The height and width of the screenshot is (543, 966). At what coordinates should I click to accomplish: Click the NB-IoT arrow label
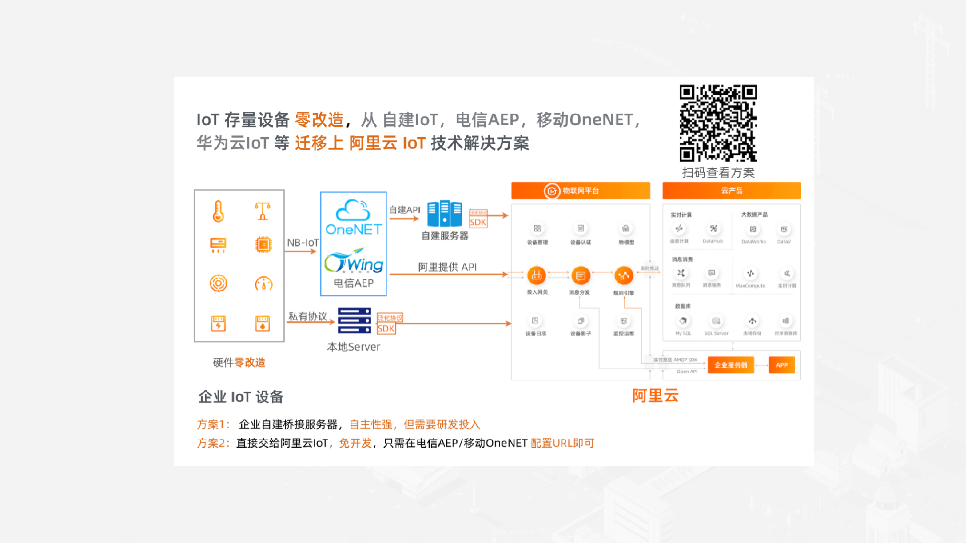303,243
